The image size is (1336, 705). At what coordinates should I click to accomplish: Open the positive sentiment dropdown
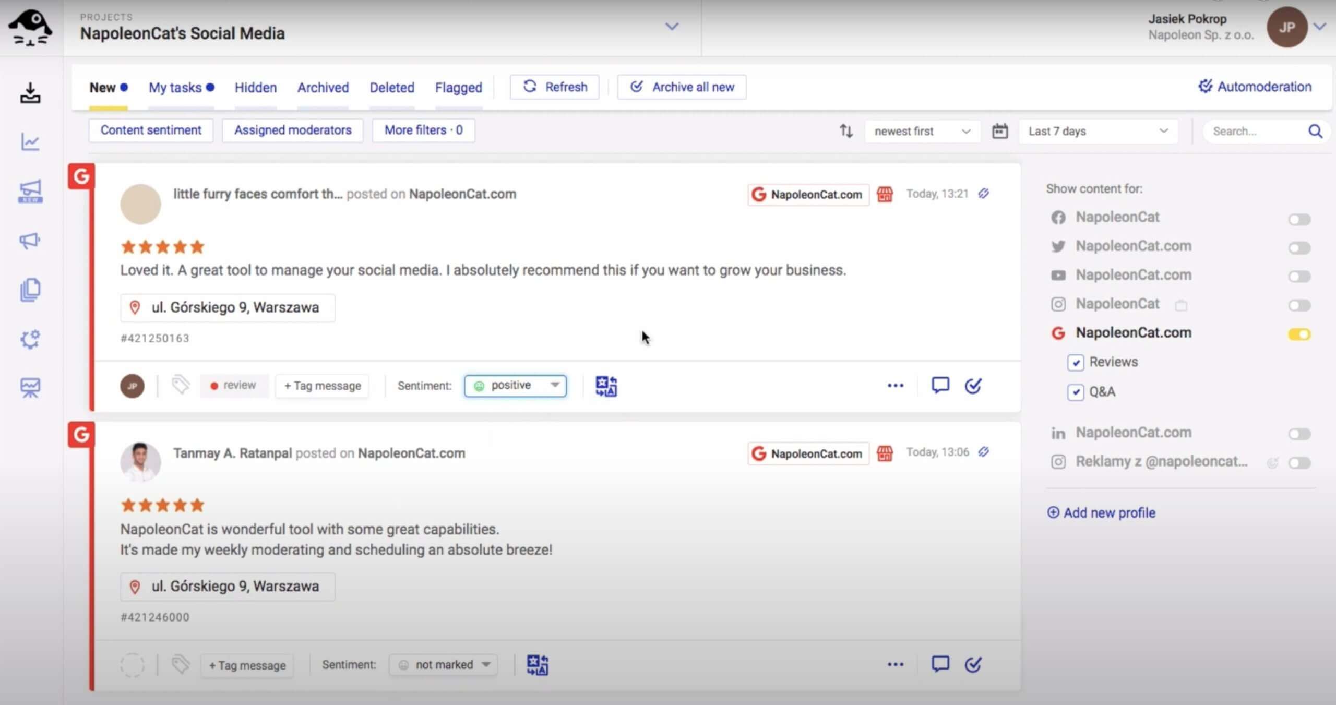tap(515, 386)
